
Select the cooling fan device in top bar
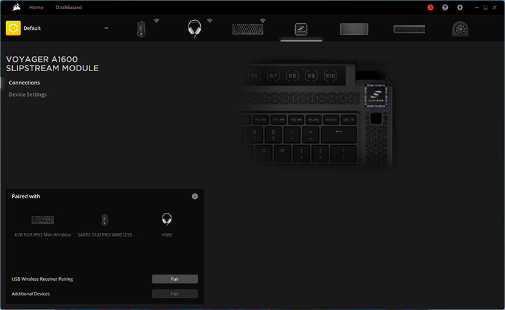pyautogui.click(x=460, y=29)
